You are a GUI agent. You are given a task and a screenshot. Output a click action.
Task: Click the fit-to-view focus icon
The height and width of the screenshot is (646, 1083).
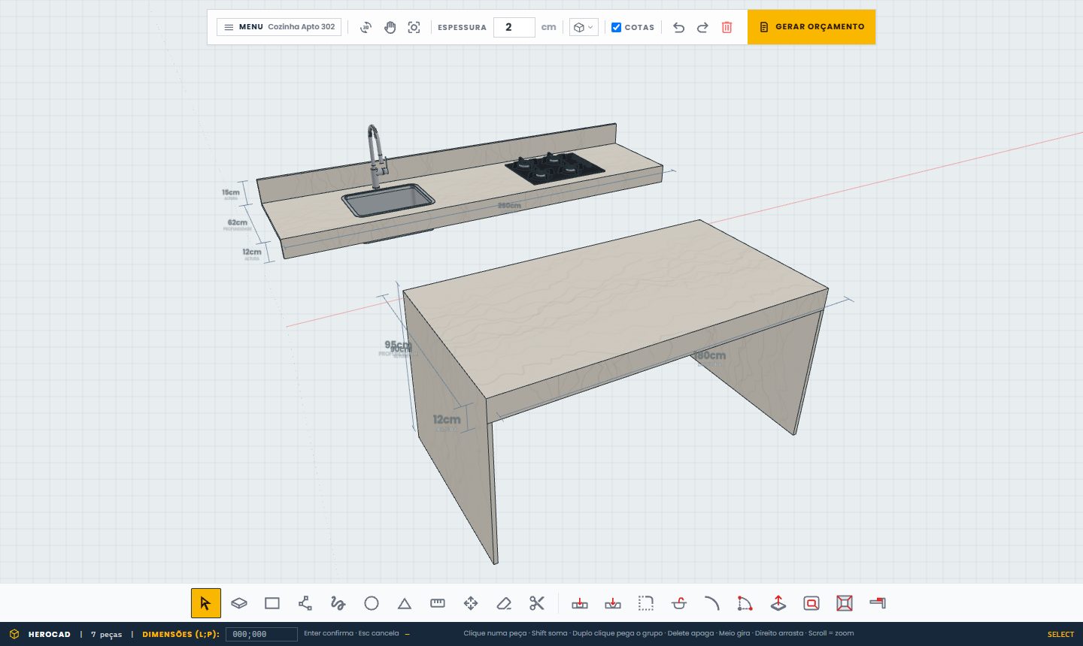[414, 27]
